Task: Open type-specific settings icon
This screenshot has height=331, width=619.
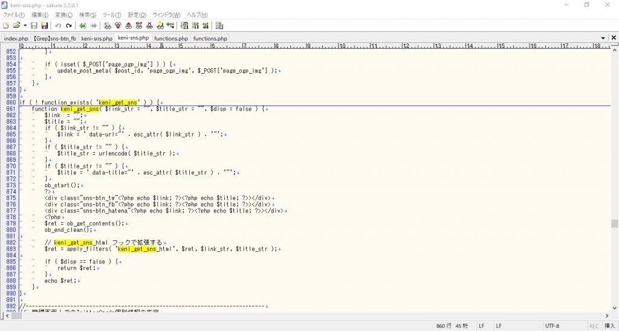Action: [x=184, y=25]
